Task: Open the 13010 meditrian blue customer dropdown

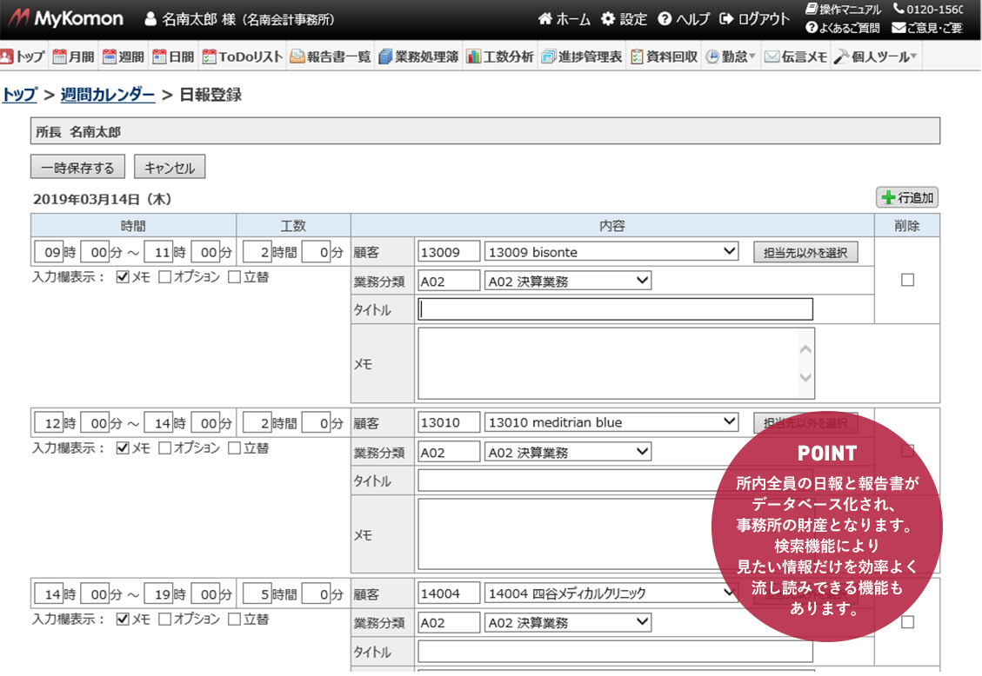Action: click(x=611, y=423)
